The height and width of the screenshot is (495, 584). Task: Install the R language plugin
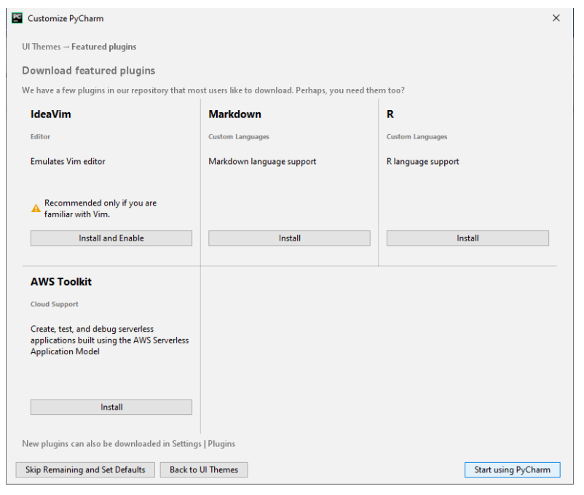click(x=467, y=238)
